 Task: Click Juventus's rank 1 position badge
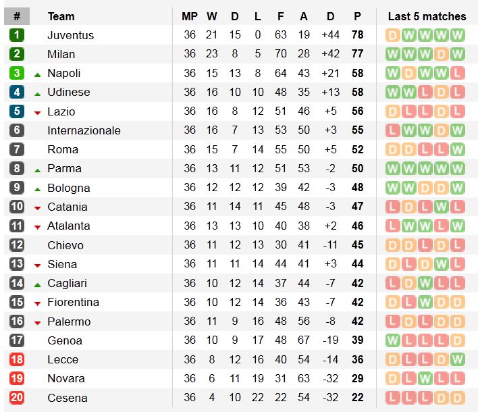[x=17, y=35]
